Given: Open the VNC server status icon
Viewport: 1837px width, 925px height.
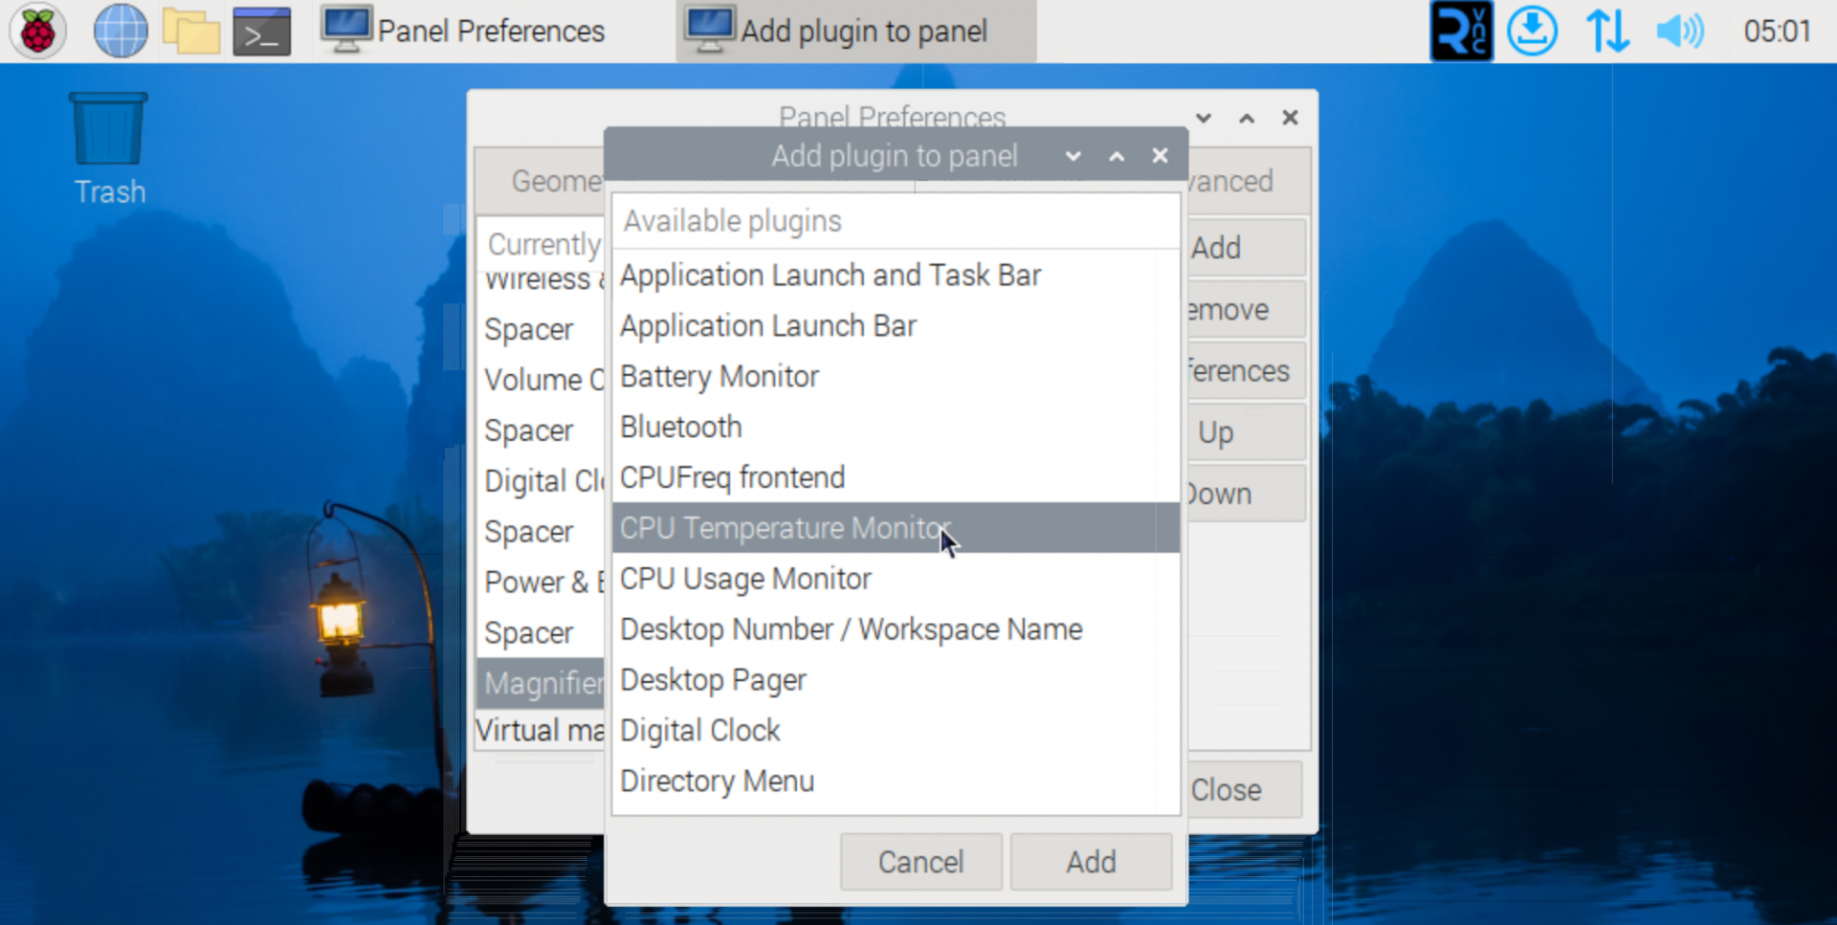Looking at the screenshot, I should [1461, 31].
